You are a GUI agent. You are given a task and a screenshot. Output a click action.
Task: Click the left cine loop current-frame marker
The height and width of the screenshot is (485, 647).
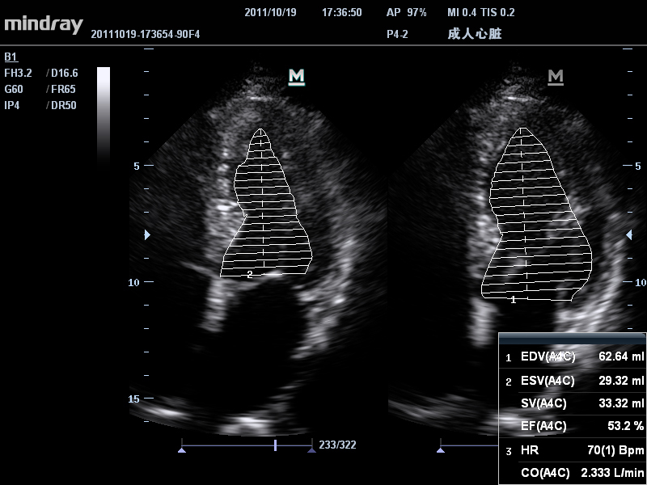[x=275, y=445]
